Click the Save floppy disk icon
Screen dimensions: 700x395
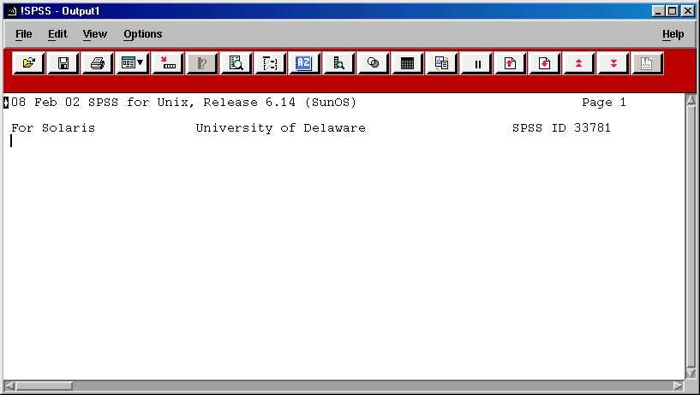pyautogui.click(x=63, y=63)
